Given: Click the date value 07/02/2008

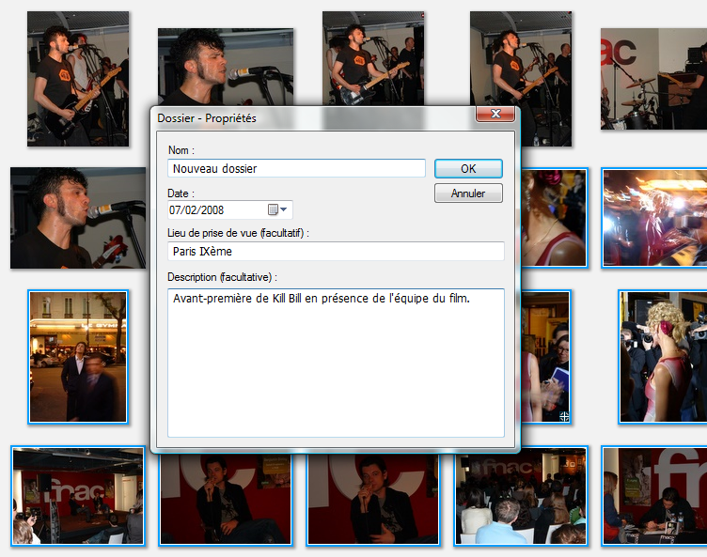Looking at the screenshot, I should [196, 210].
